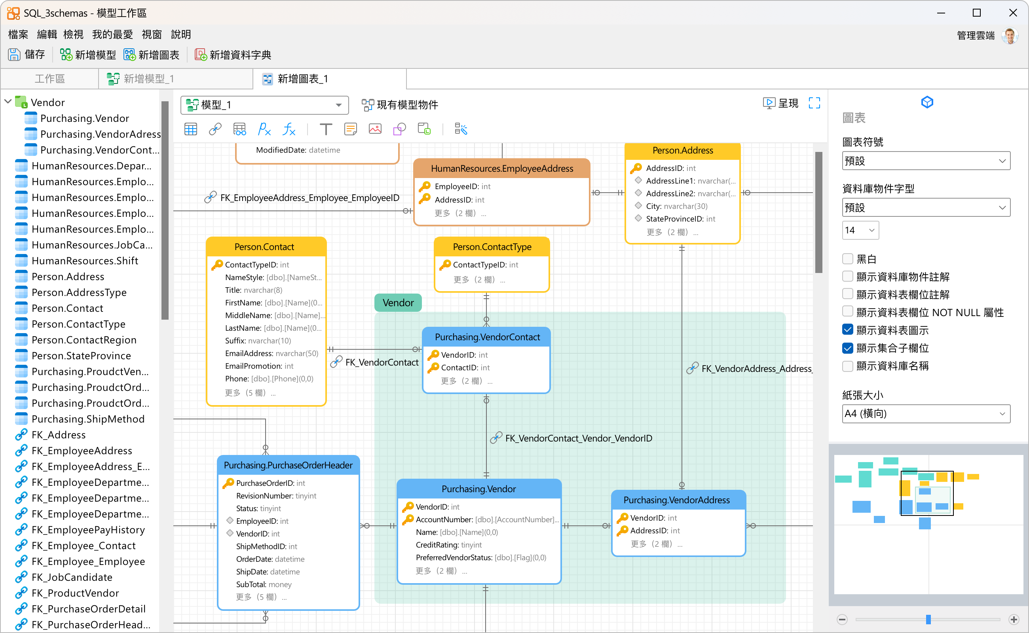Click the zoom slider handle
This screenshot has width=1029, height=633.
pos(928,619)
